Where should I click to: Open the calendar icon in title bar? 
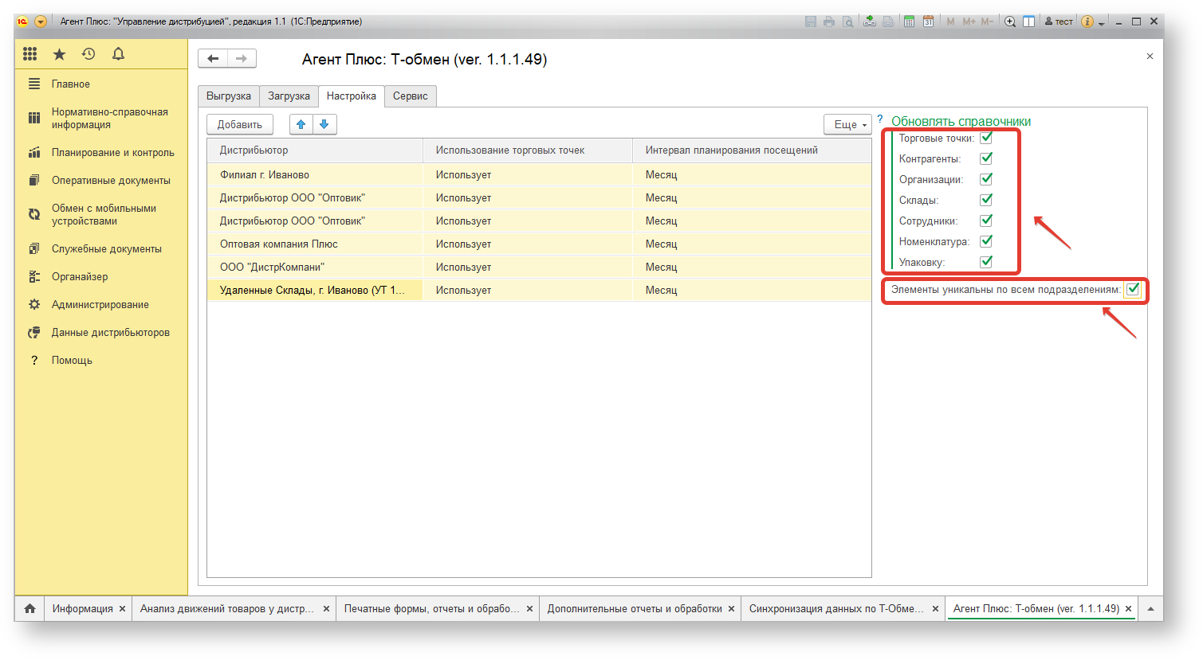click(928, 21)
